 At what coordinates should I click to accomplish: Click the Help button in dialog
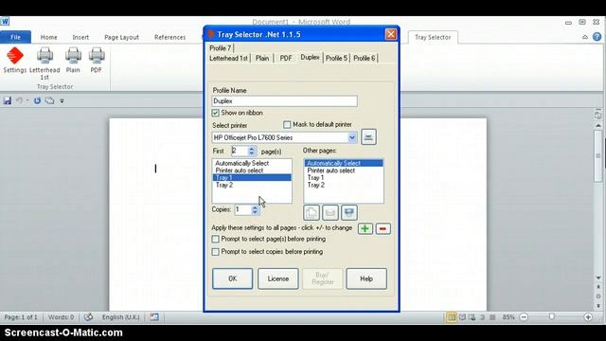[x=366, y=278]
